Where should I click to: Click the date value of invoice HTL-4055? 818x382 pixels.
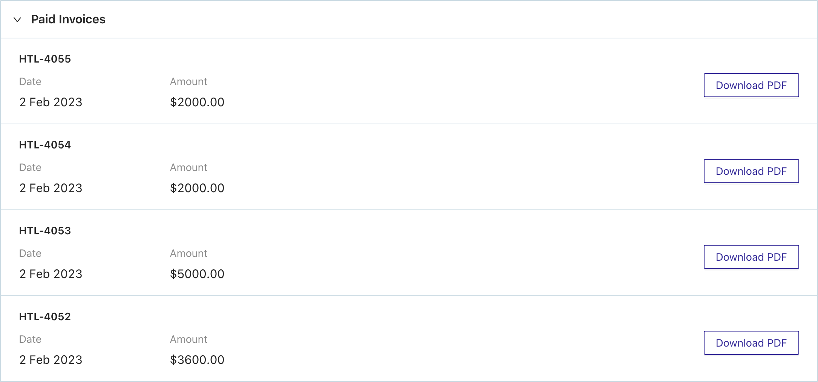[51, 102]
